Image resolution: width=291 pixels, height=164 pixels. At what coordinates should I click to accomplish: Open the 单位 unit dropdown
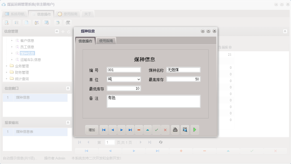138,79
